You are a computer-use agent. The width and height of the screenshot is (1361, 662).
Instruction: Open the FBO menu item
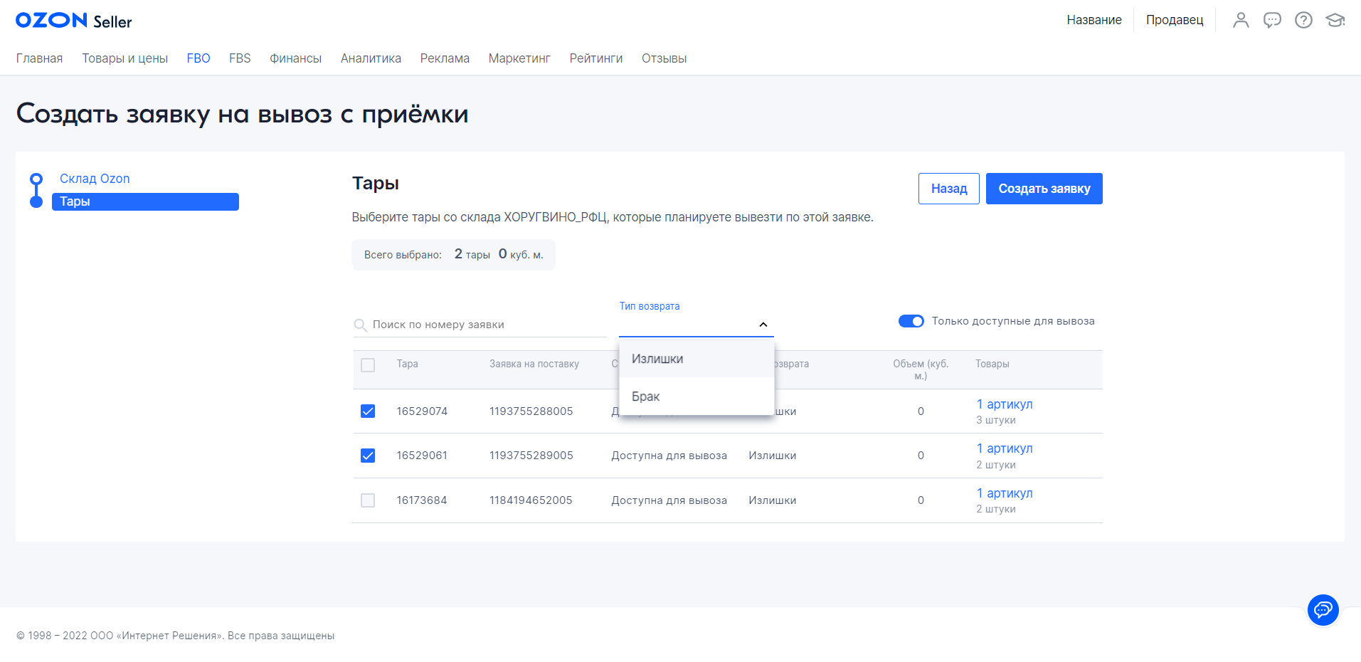[198, 58]
